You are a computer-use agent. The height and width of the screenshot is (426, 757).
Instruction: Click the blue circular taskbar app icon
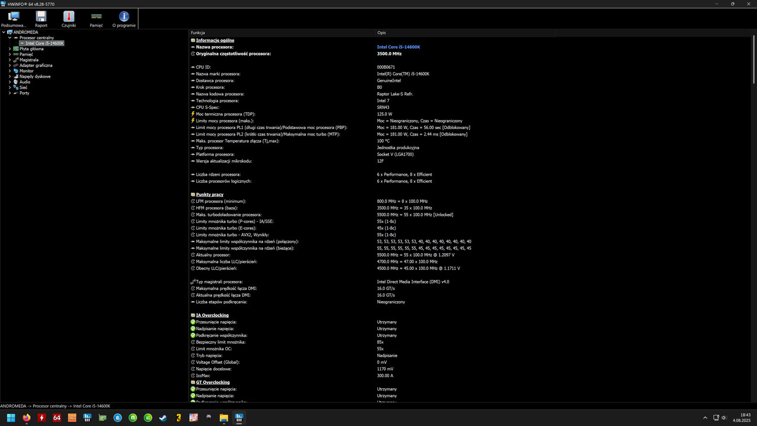coord(118,418)
